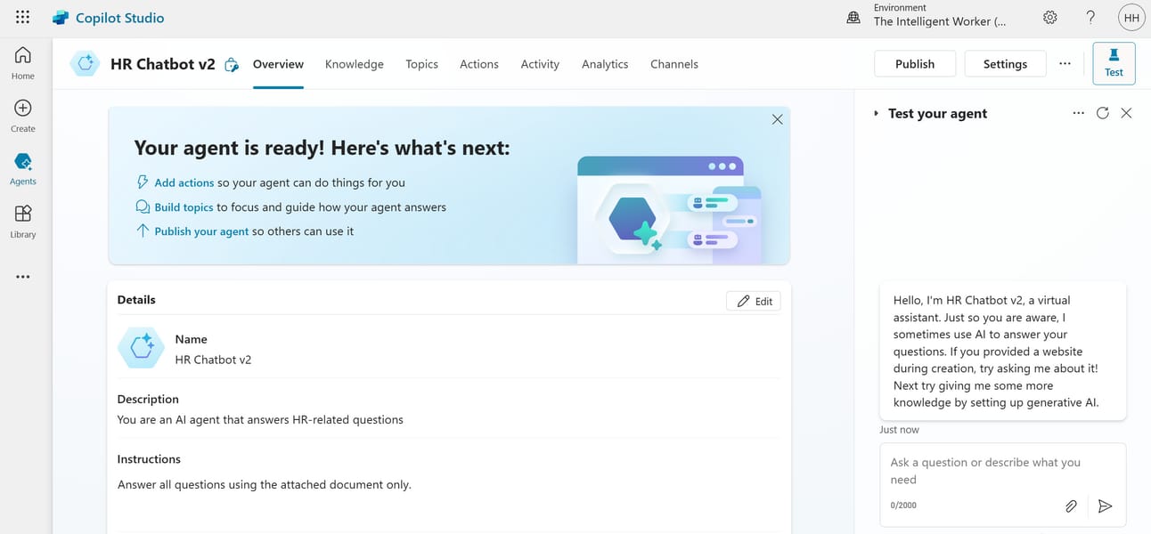Click the agent avatar icon in Details
The width and height of the screenshot is (1151, 534).
click(x=142, y=349)
